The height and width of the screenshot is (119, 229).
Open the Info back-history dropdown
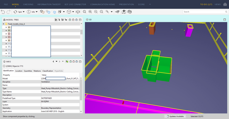pos(56,62)
